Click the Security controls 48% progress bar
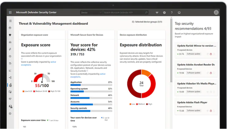This screenshot has height=129, width=227. coord(91,111)
